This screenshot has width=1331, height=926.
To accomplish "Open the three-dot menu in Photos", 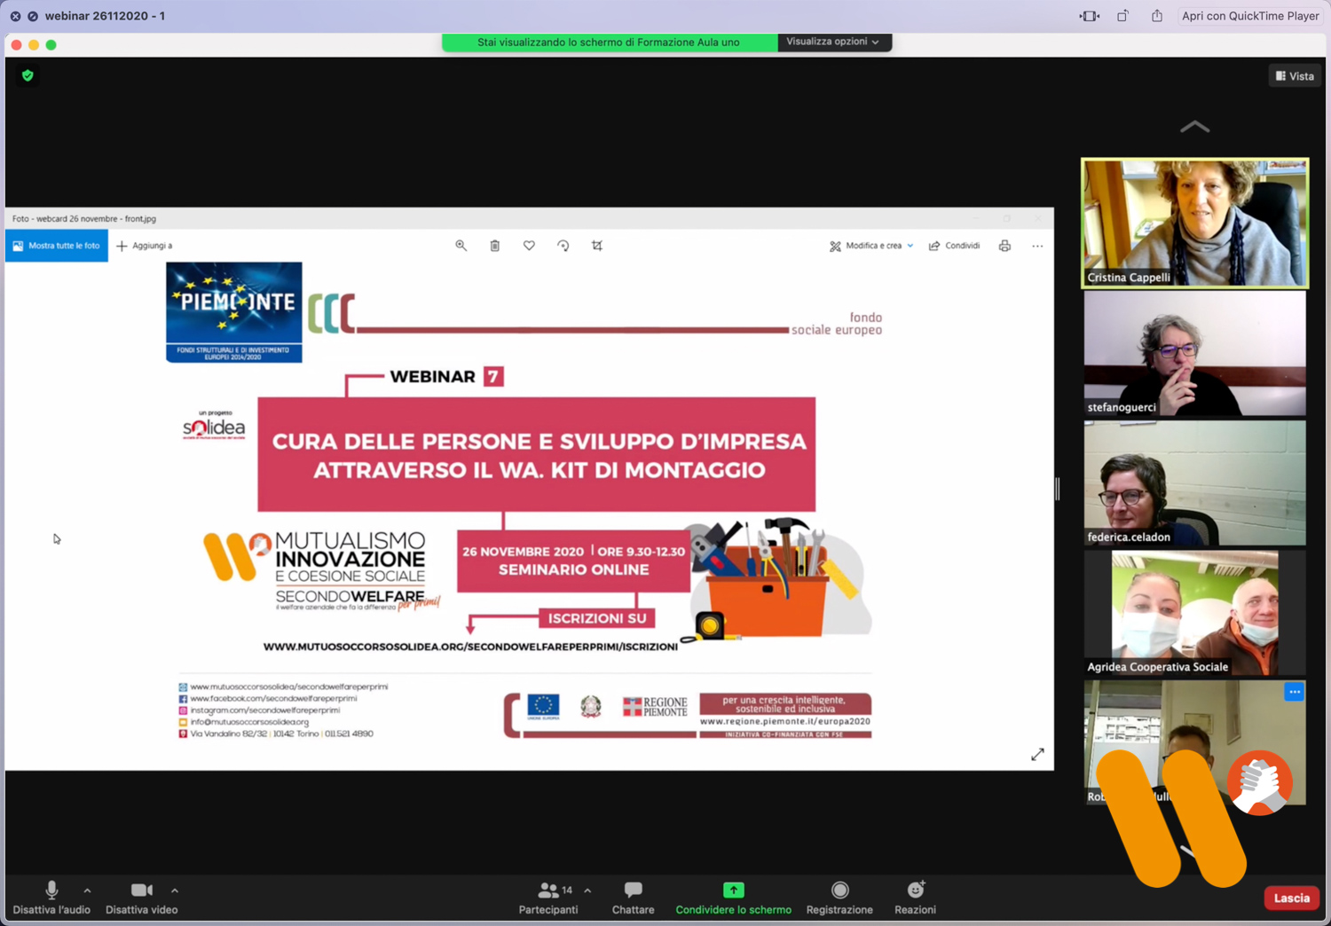I will 1037,246.
